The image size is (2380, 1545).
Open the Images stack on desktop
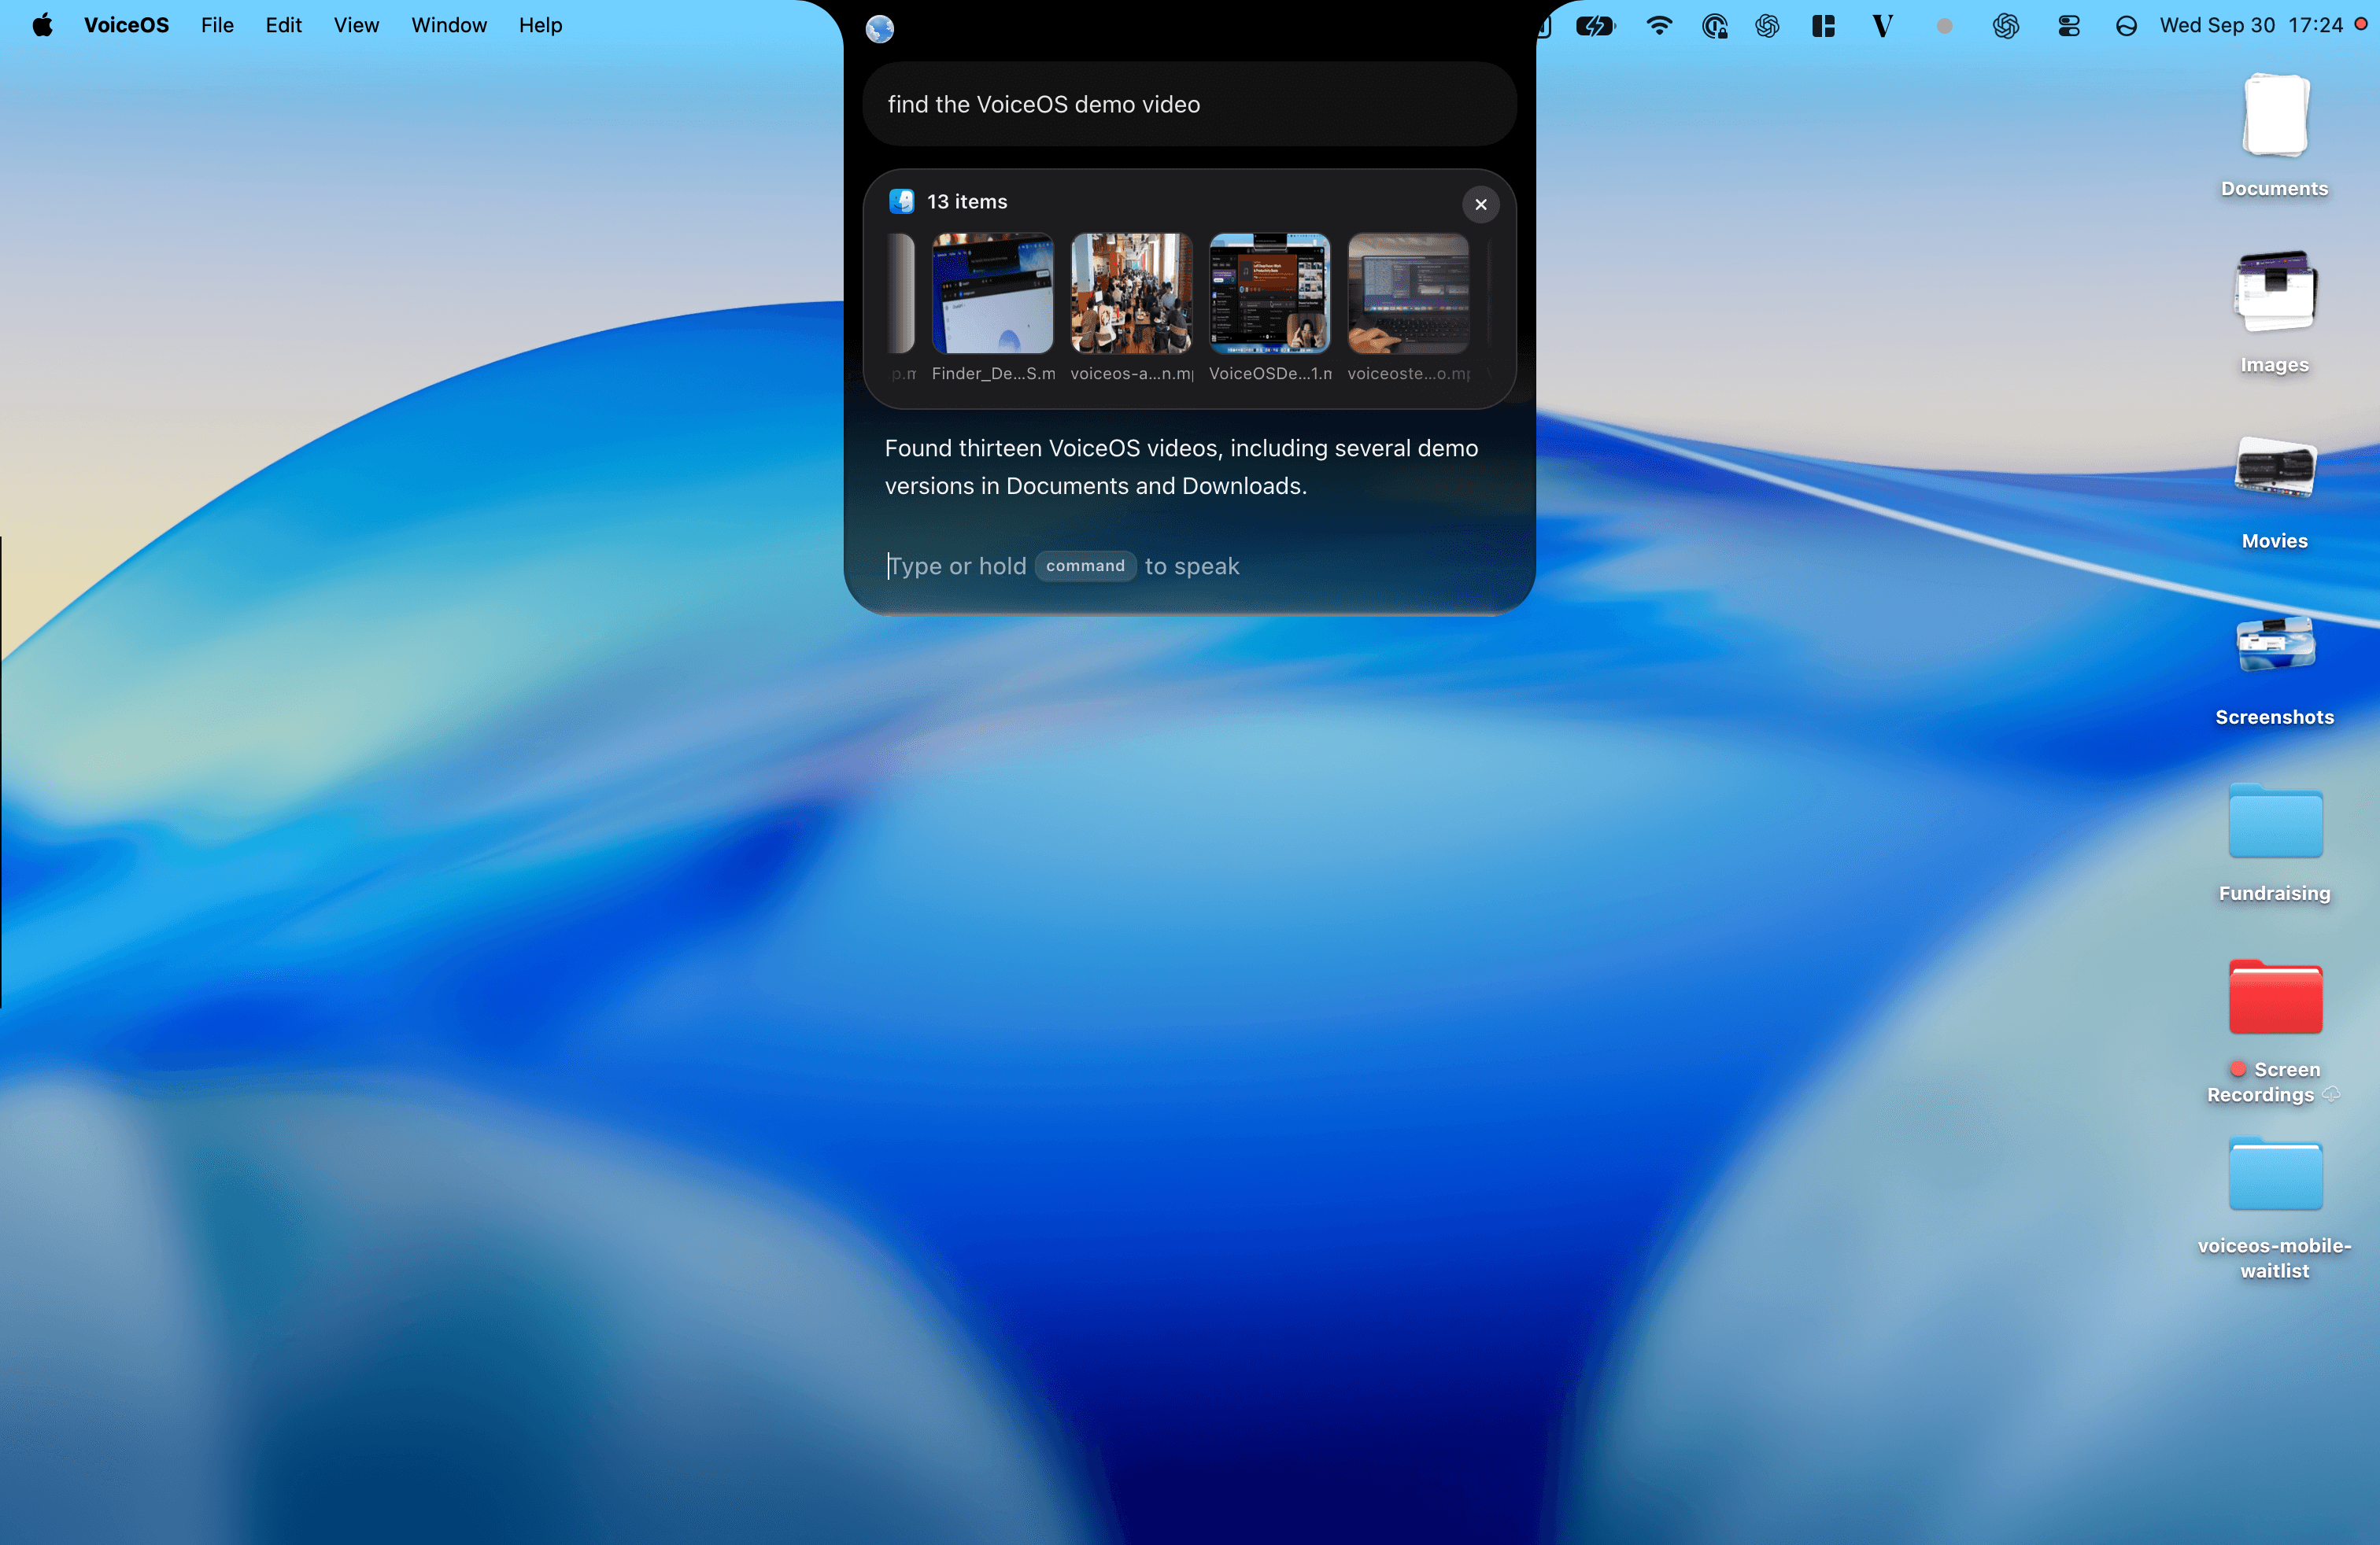(2274, 311)
